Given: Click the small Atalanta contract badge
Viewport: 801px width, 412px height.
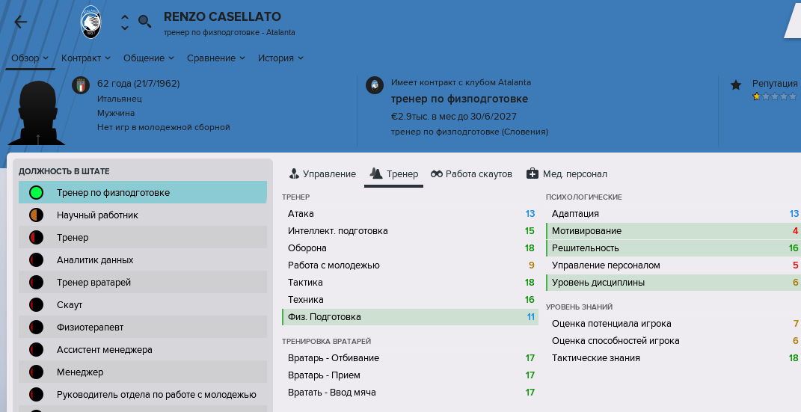Looking at the screenshot, I should point(375,84).
